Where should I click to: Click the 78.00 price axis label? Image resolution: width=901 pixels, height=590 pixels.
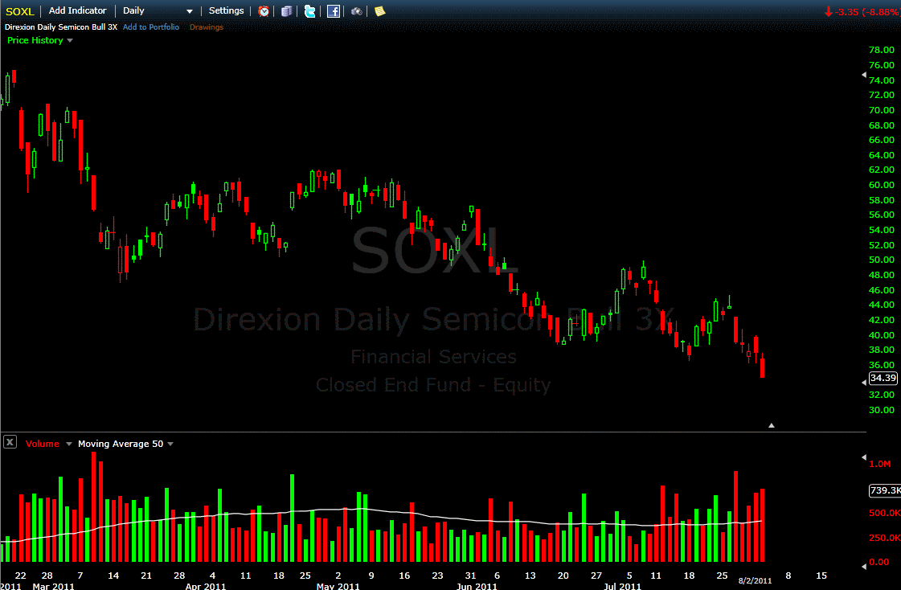tap(882, 50)
